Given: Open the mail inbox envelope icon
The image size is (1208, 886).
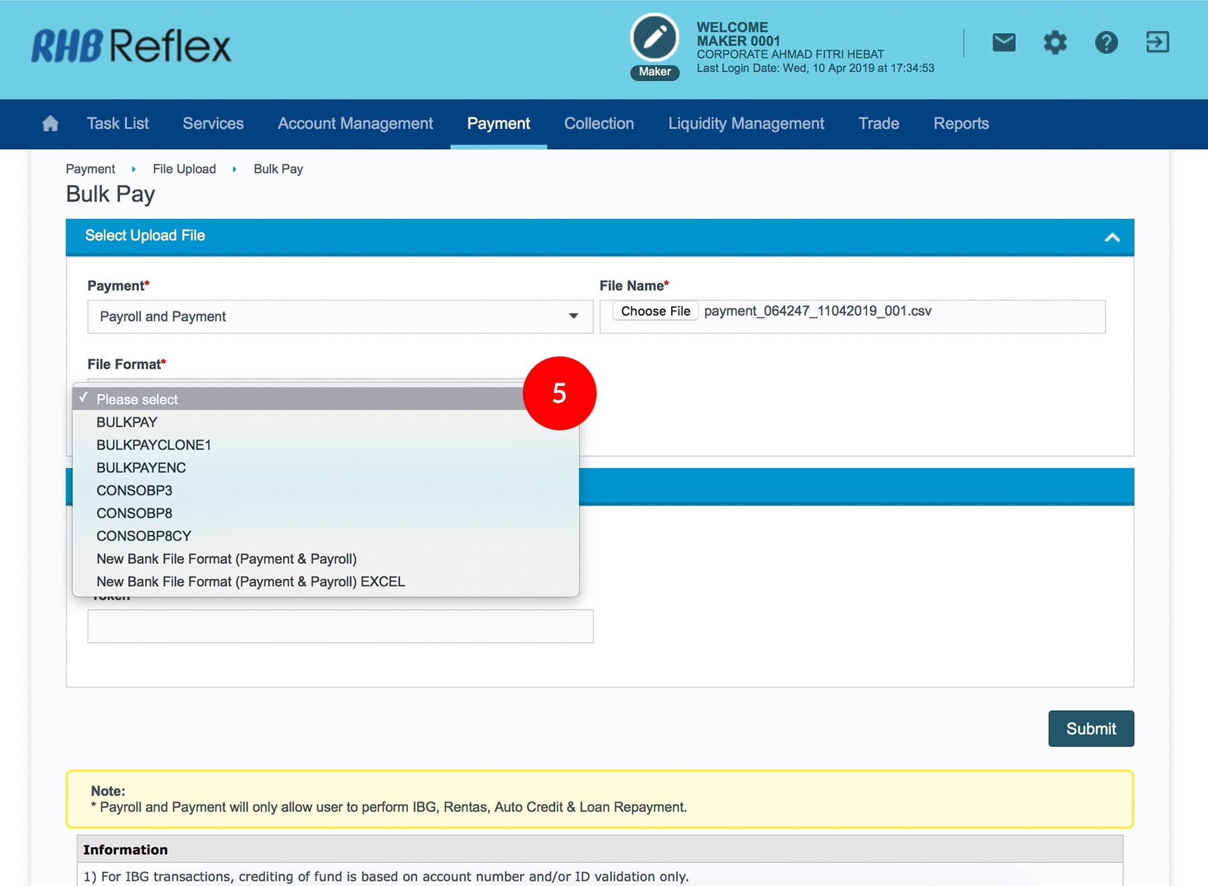Looking at the screenshot, I should 1003,42.
